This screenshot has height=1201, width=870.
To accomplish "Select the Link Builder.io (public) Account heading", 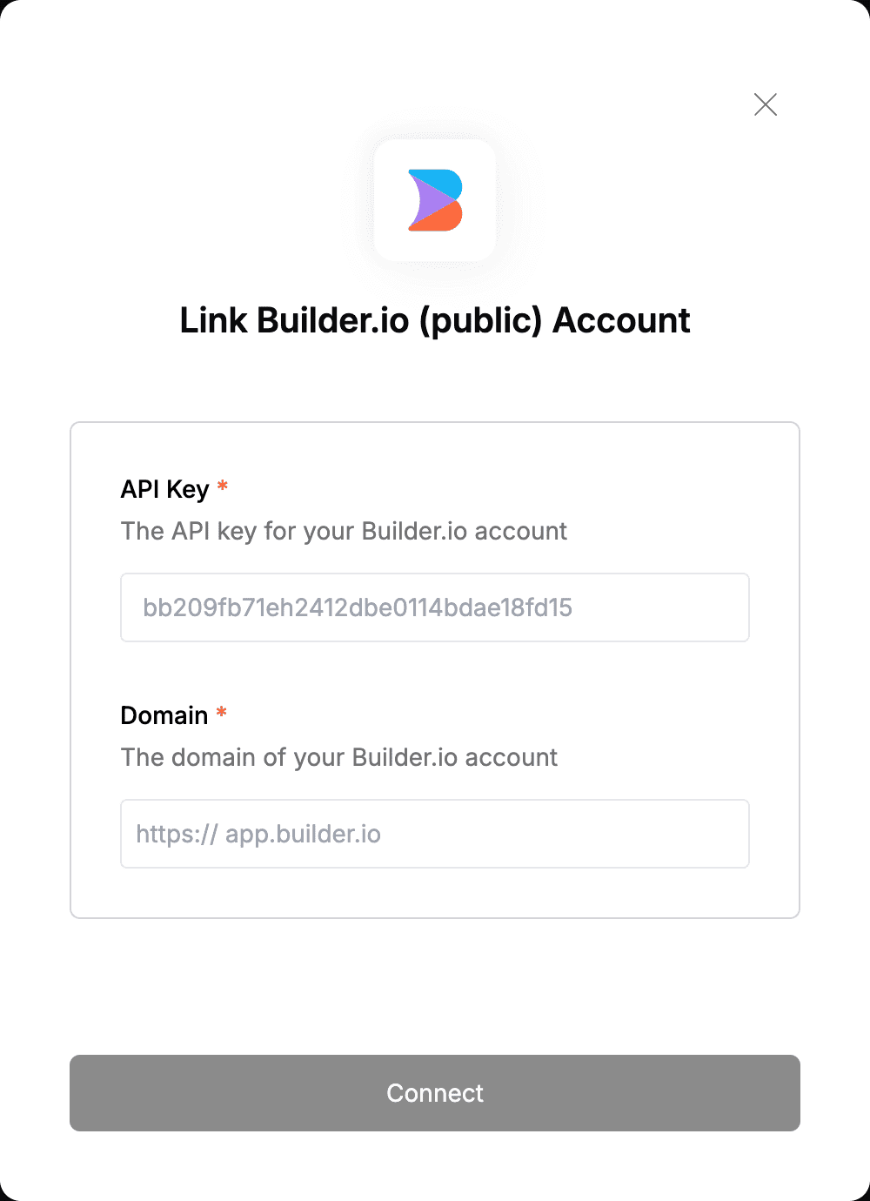I will [435, 320].
